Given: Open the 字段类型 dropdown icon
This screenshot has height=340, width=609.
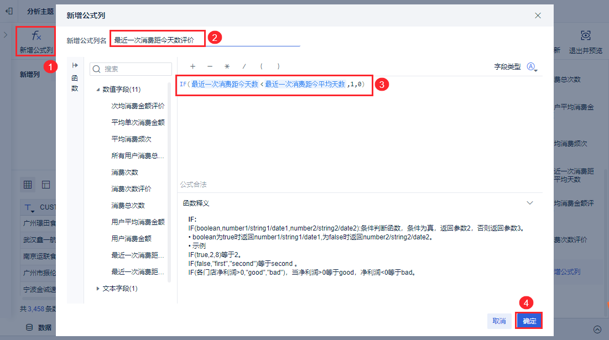Looking at the screenshot, I should pyautogui.click(x=532, y=67).
